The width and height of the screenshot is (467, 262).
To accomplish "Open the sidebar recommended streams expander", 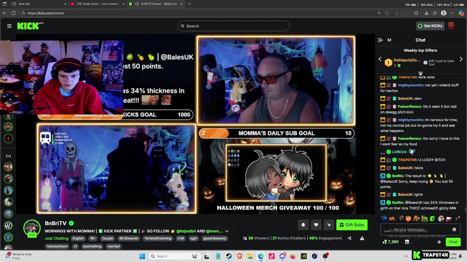I will [8, 156].
